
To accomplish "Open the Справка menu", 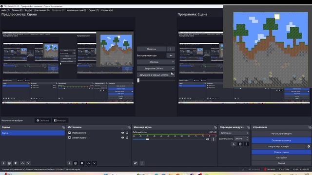I will [x=107, y=10].
